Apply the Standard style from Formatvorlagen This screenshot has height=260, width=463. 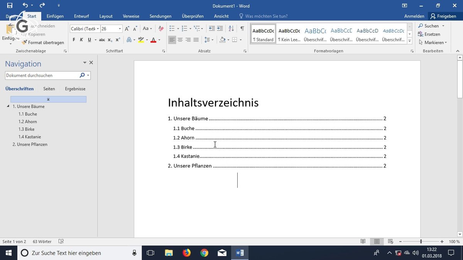[263, 33]
